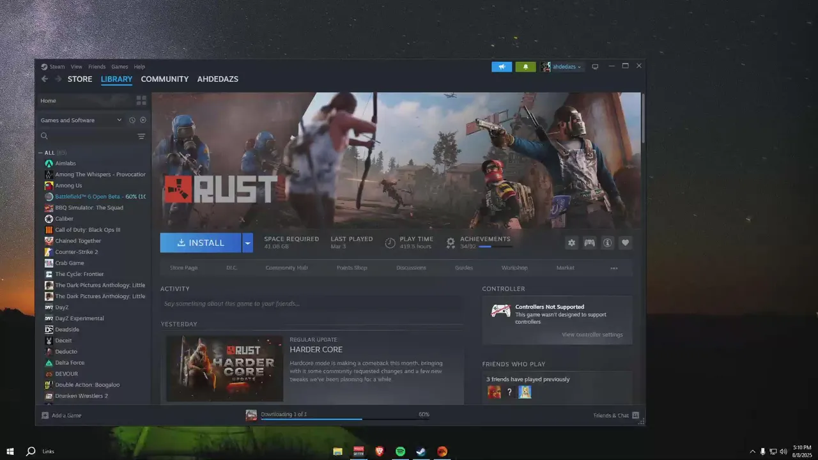Show hidden tray icons chevron
818x460 pixels.
[752, 452]
